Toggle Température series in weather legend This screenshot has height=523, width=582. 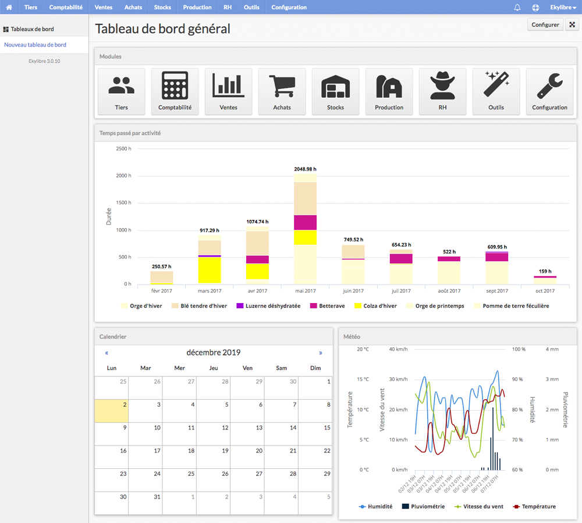[534, 507]
